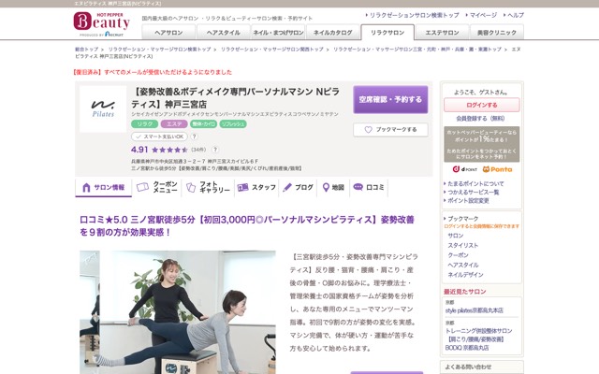Viewport: 599px width, 374px height.
Task: Open the エステサロン tab
Action: click(x=442, y=33)
